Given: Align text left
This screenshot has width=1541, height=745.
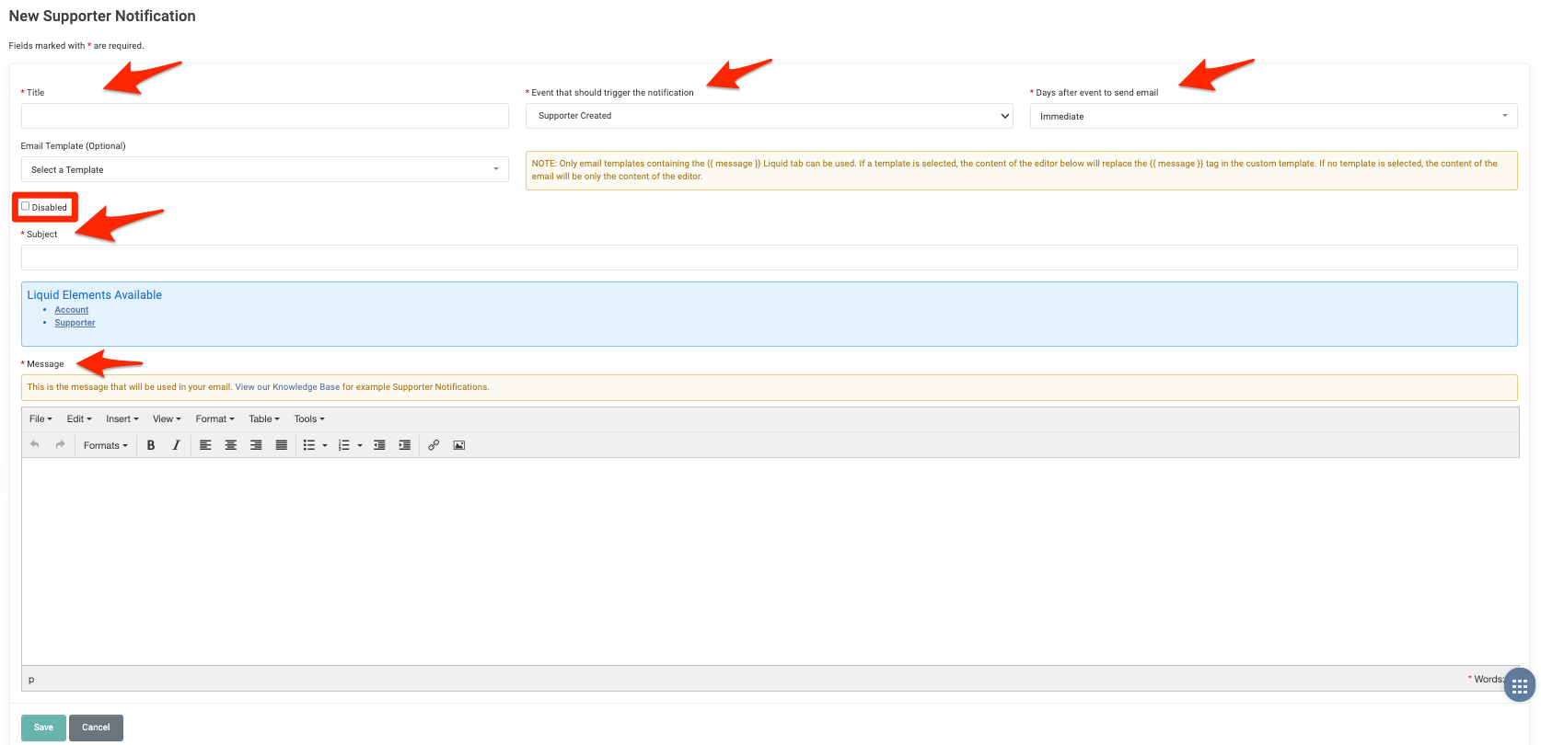Looking at the screenshot, I should 205,445.
